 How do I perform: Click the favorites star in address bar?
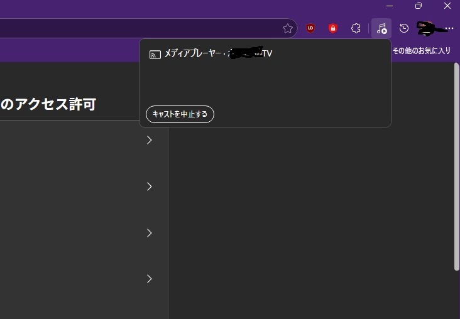pos(288,28)
